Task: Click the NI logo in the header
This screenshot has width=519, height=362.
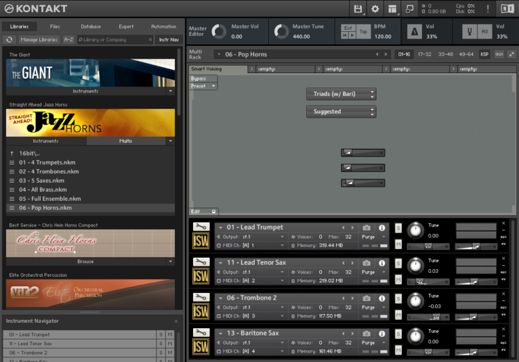Action: point(508,9)
